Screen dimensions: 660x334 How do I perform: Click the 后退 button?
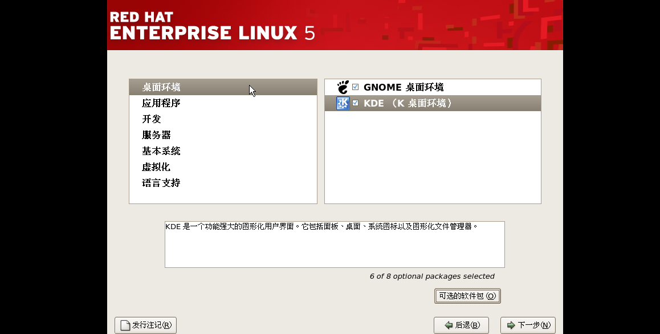pos(461,325)
